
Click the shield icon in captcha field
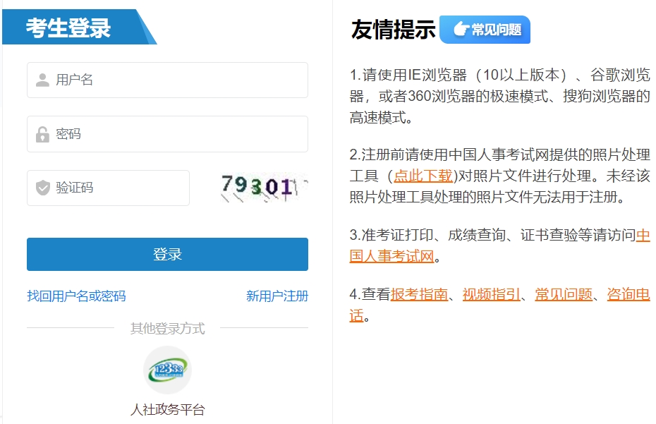click(x=42, y=188)
